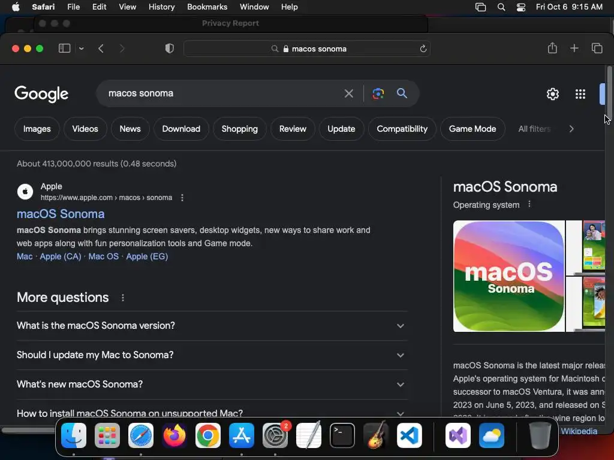Launch Firefox from the Dock
Image resolution: width=614 pixels, height=460 pixels.
tap(174, 435)
